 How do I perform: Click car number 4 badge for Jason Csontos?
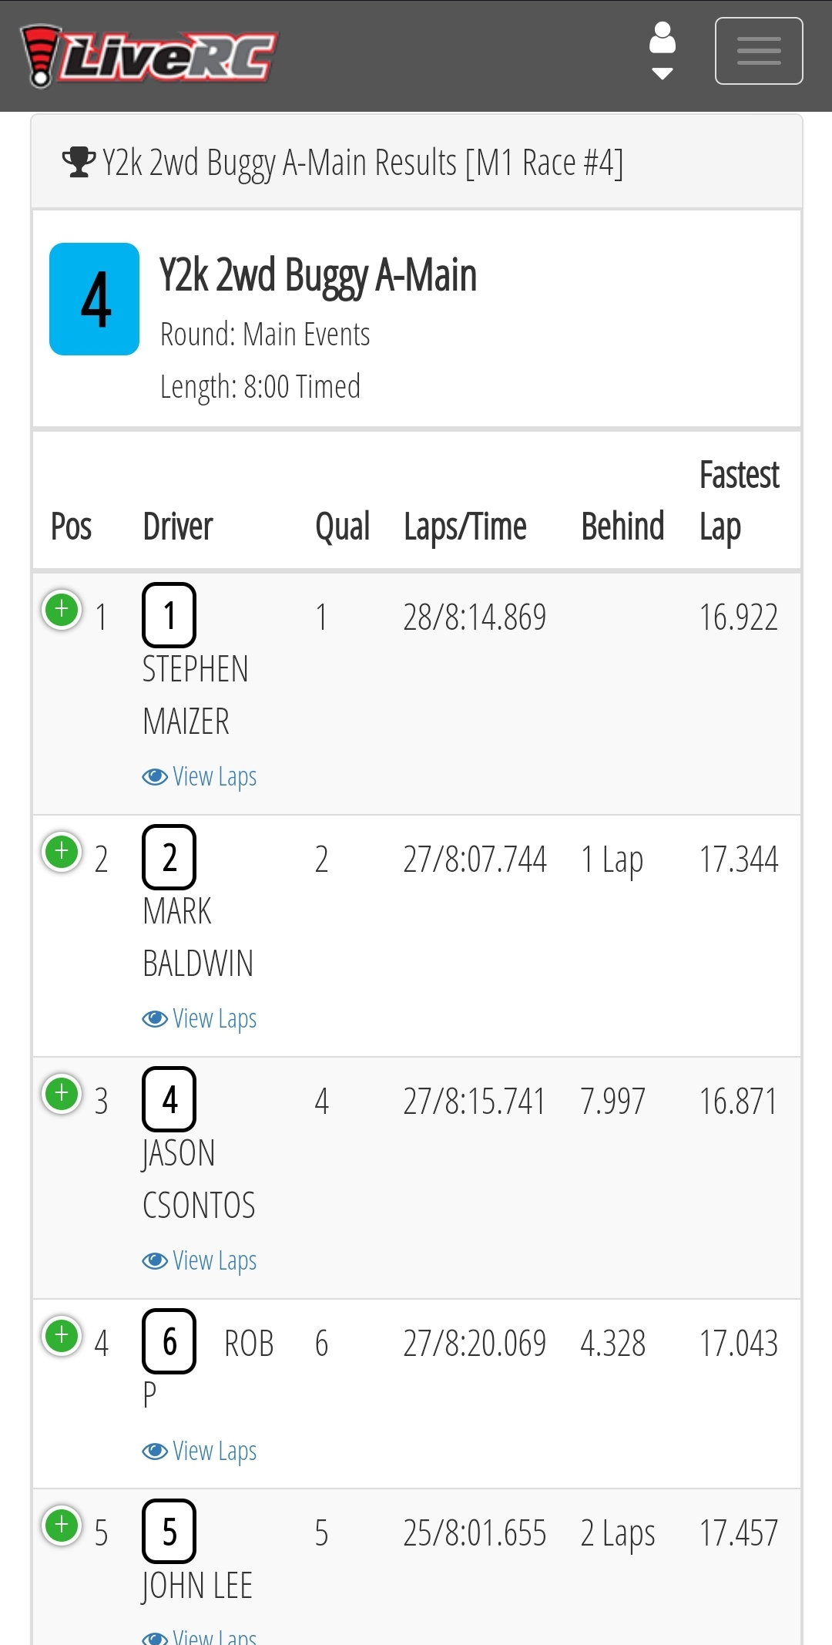(169, 1099)
